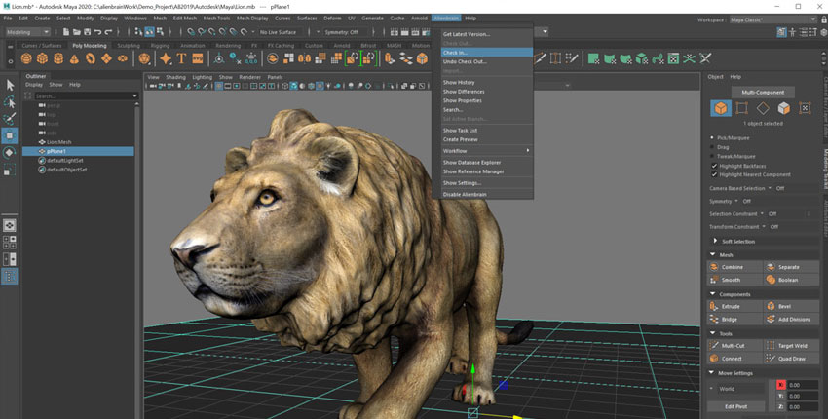Create a polygon cube from the shelf
The image size is (828, 419).
(x=42, y=58)
